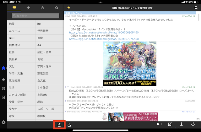Tap poster ID X7gxqTGp0 2/2 on post 2
Image resolution: width=201 pixels, height=132 pixels.
tap(189, 87)
